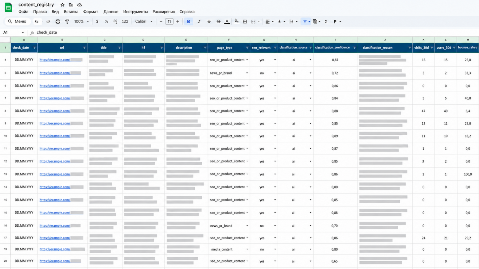Redo the last undone action
This screenshot has width=479, height=269.
pos(48,21)
